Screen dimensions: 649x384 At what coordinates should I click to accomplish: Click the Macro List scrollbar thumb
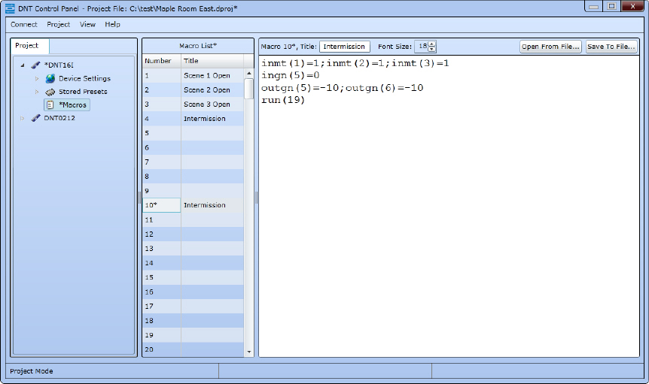tap(248, 89)
